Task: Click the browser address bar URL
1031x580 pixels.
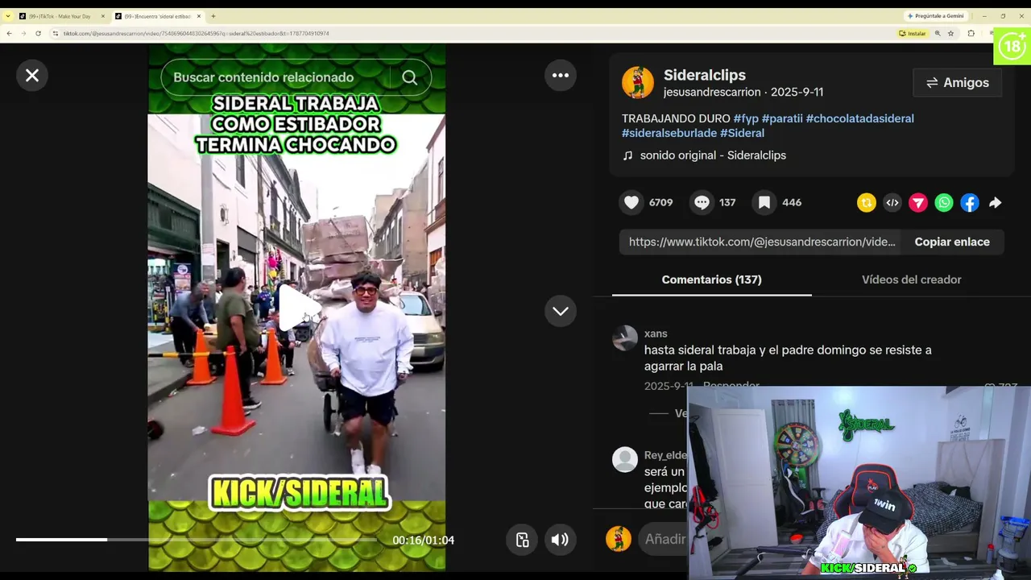Action: click(197, 34)
